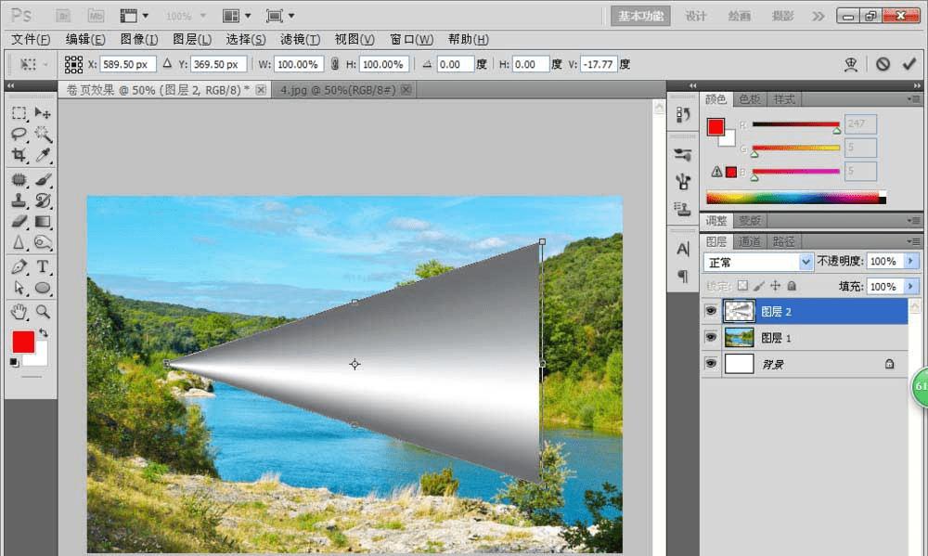Show more workspaces with double chevron
The height and width of the screenshot is (556, 928).
coord(818,16)
